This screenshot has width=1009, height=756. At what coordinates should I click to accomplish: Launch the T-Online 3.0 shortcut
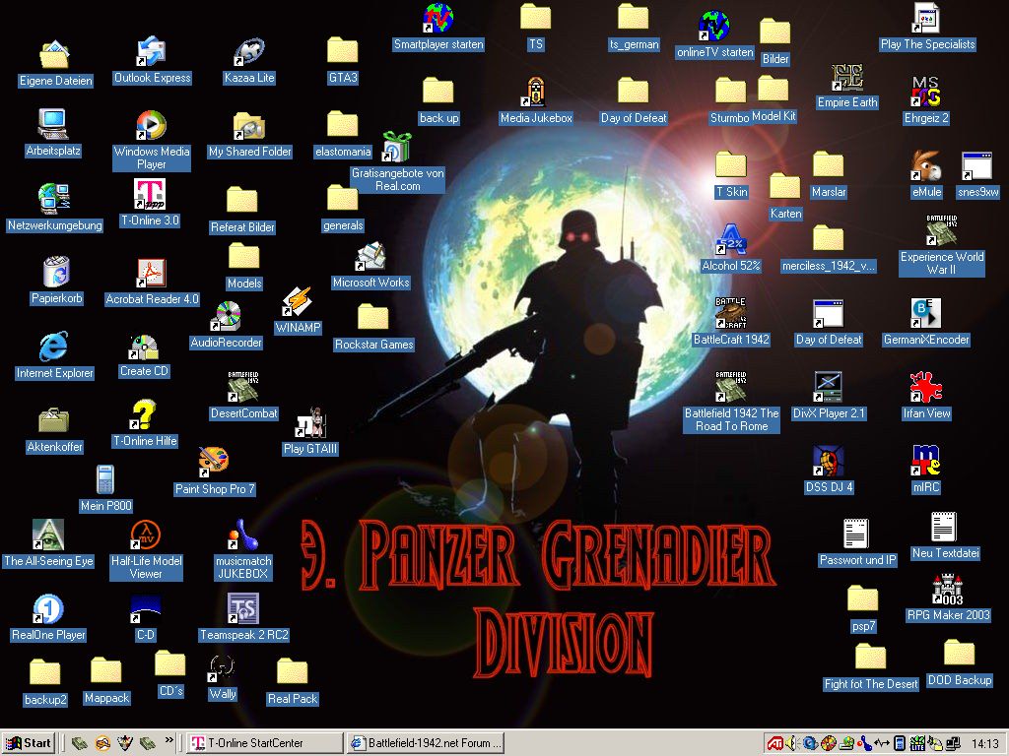point(150,194)
